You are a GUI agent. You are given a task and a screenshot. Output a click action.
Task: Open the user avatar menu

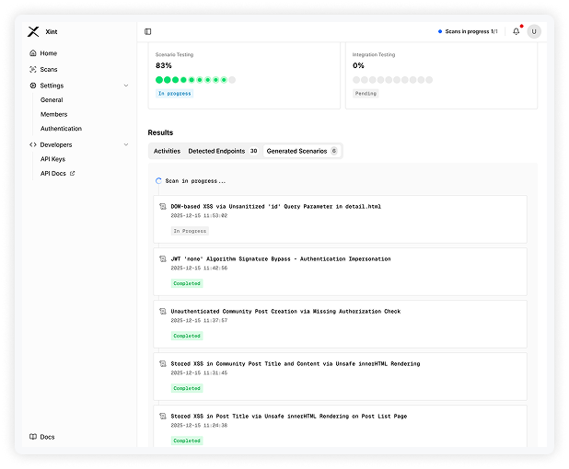[534, 31]
